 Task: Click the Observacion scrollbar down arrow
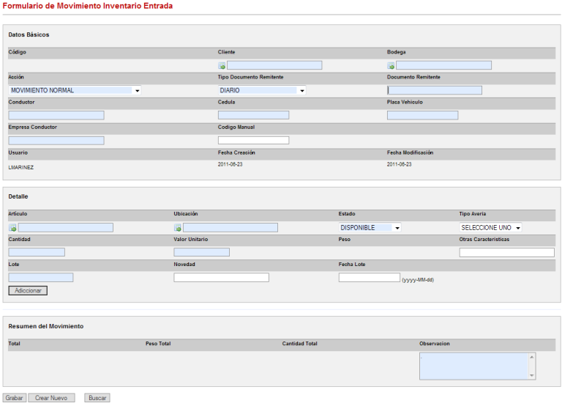(x=532, y=375)
